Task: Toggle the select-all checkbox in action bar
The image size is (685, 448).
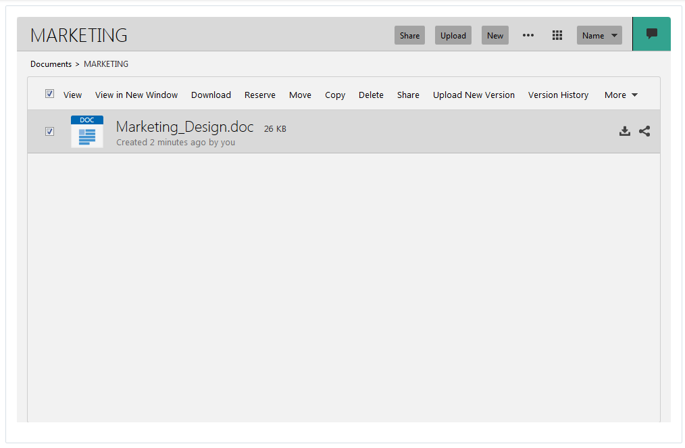Action: click(x=50, y=93)
